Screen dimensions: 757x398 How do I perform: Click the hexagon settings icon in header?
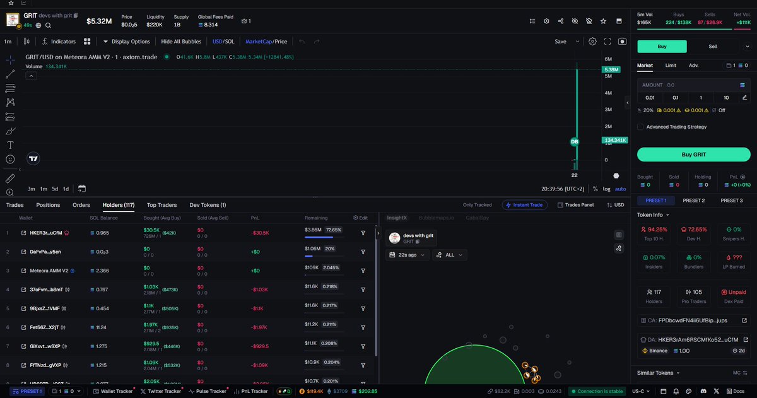click(x=546, y=21)
